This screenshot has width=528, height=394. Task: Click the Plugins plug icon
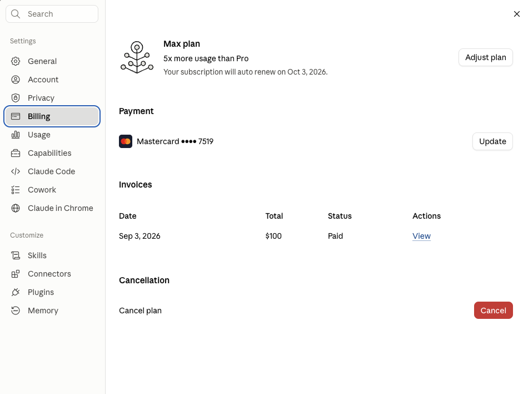[x=16, y=292]
